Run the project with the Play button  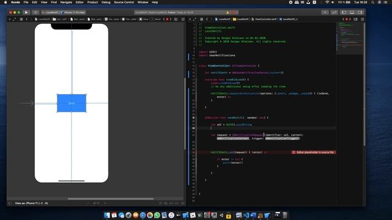point(26,12)
